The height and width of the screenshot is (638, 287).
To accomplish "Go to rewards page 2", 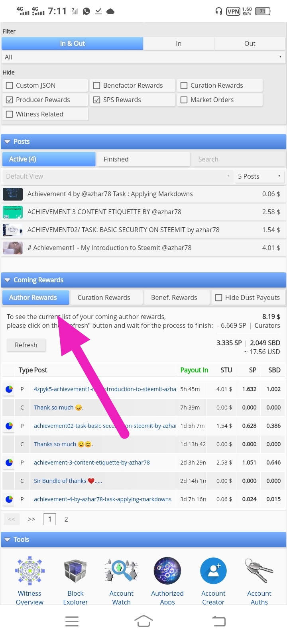I will click(x=66, y=519).
